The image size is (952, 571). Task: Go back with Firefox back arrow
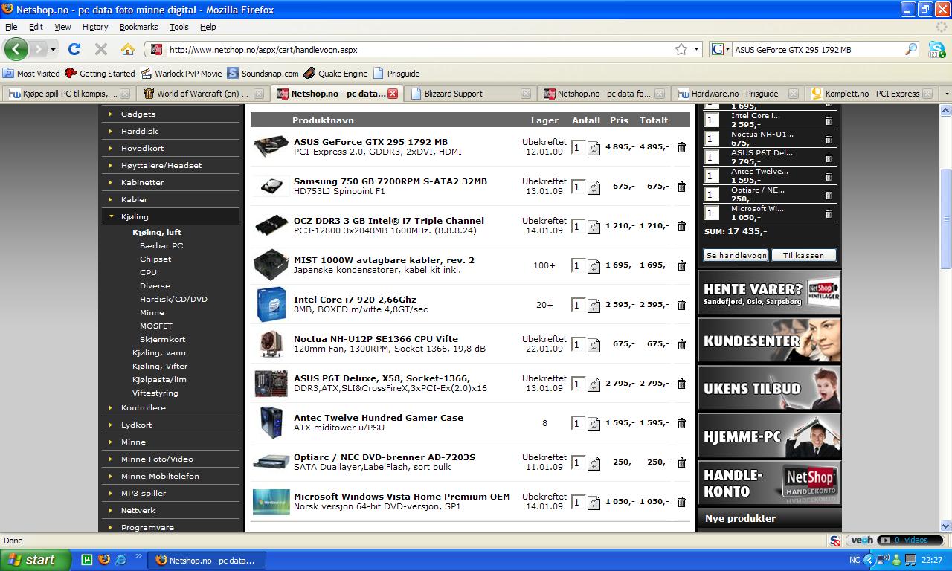click(16, 49)
